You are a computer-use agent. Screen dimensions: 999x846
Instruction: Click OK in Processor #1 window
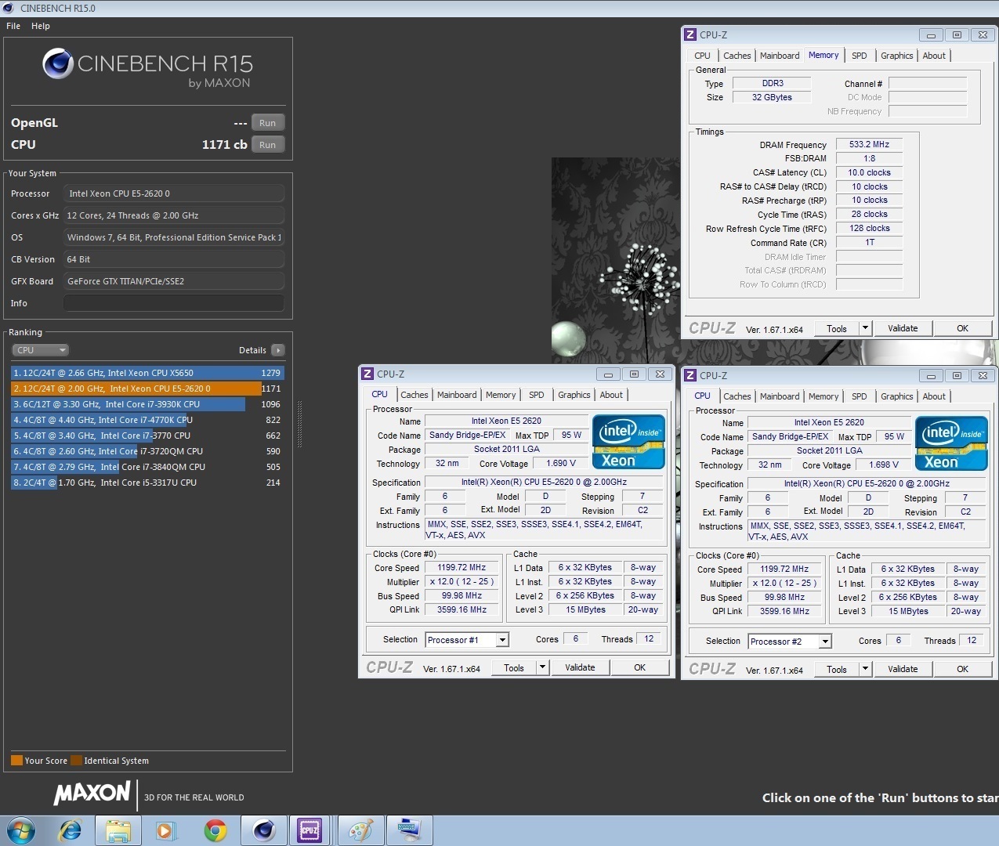639,667
